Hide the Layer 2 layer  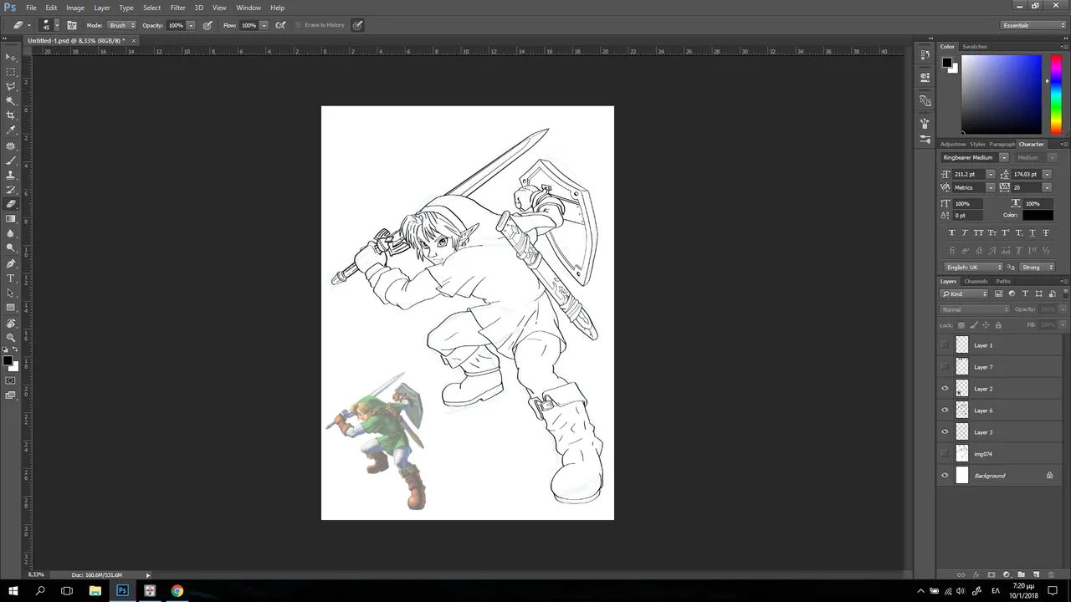tap(945, 388)
